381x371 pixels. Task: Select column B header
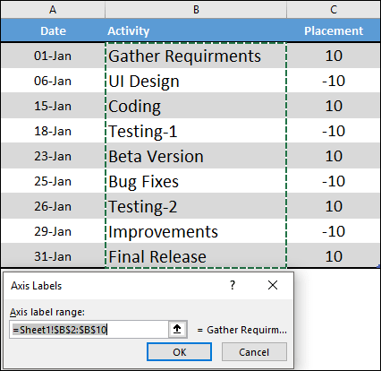tap(196, 10)
